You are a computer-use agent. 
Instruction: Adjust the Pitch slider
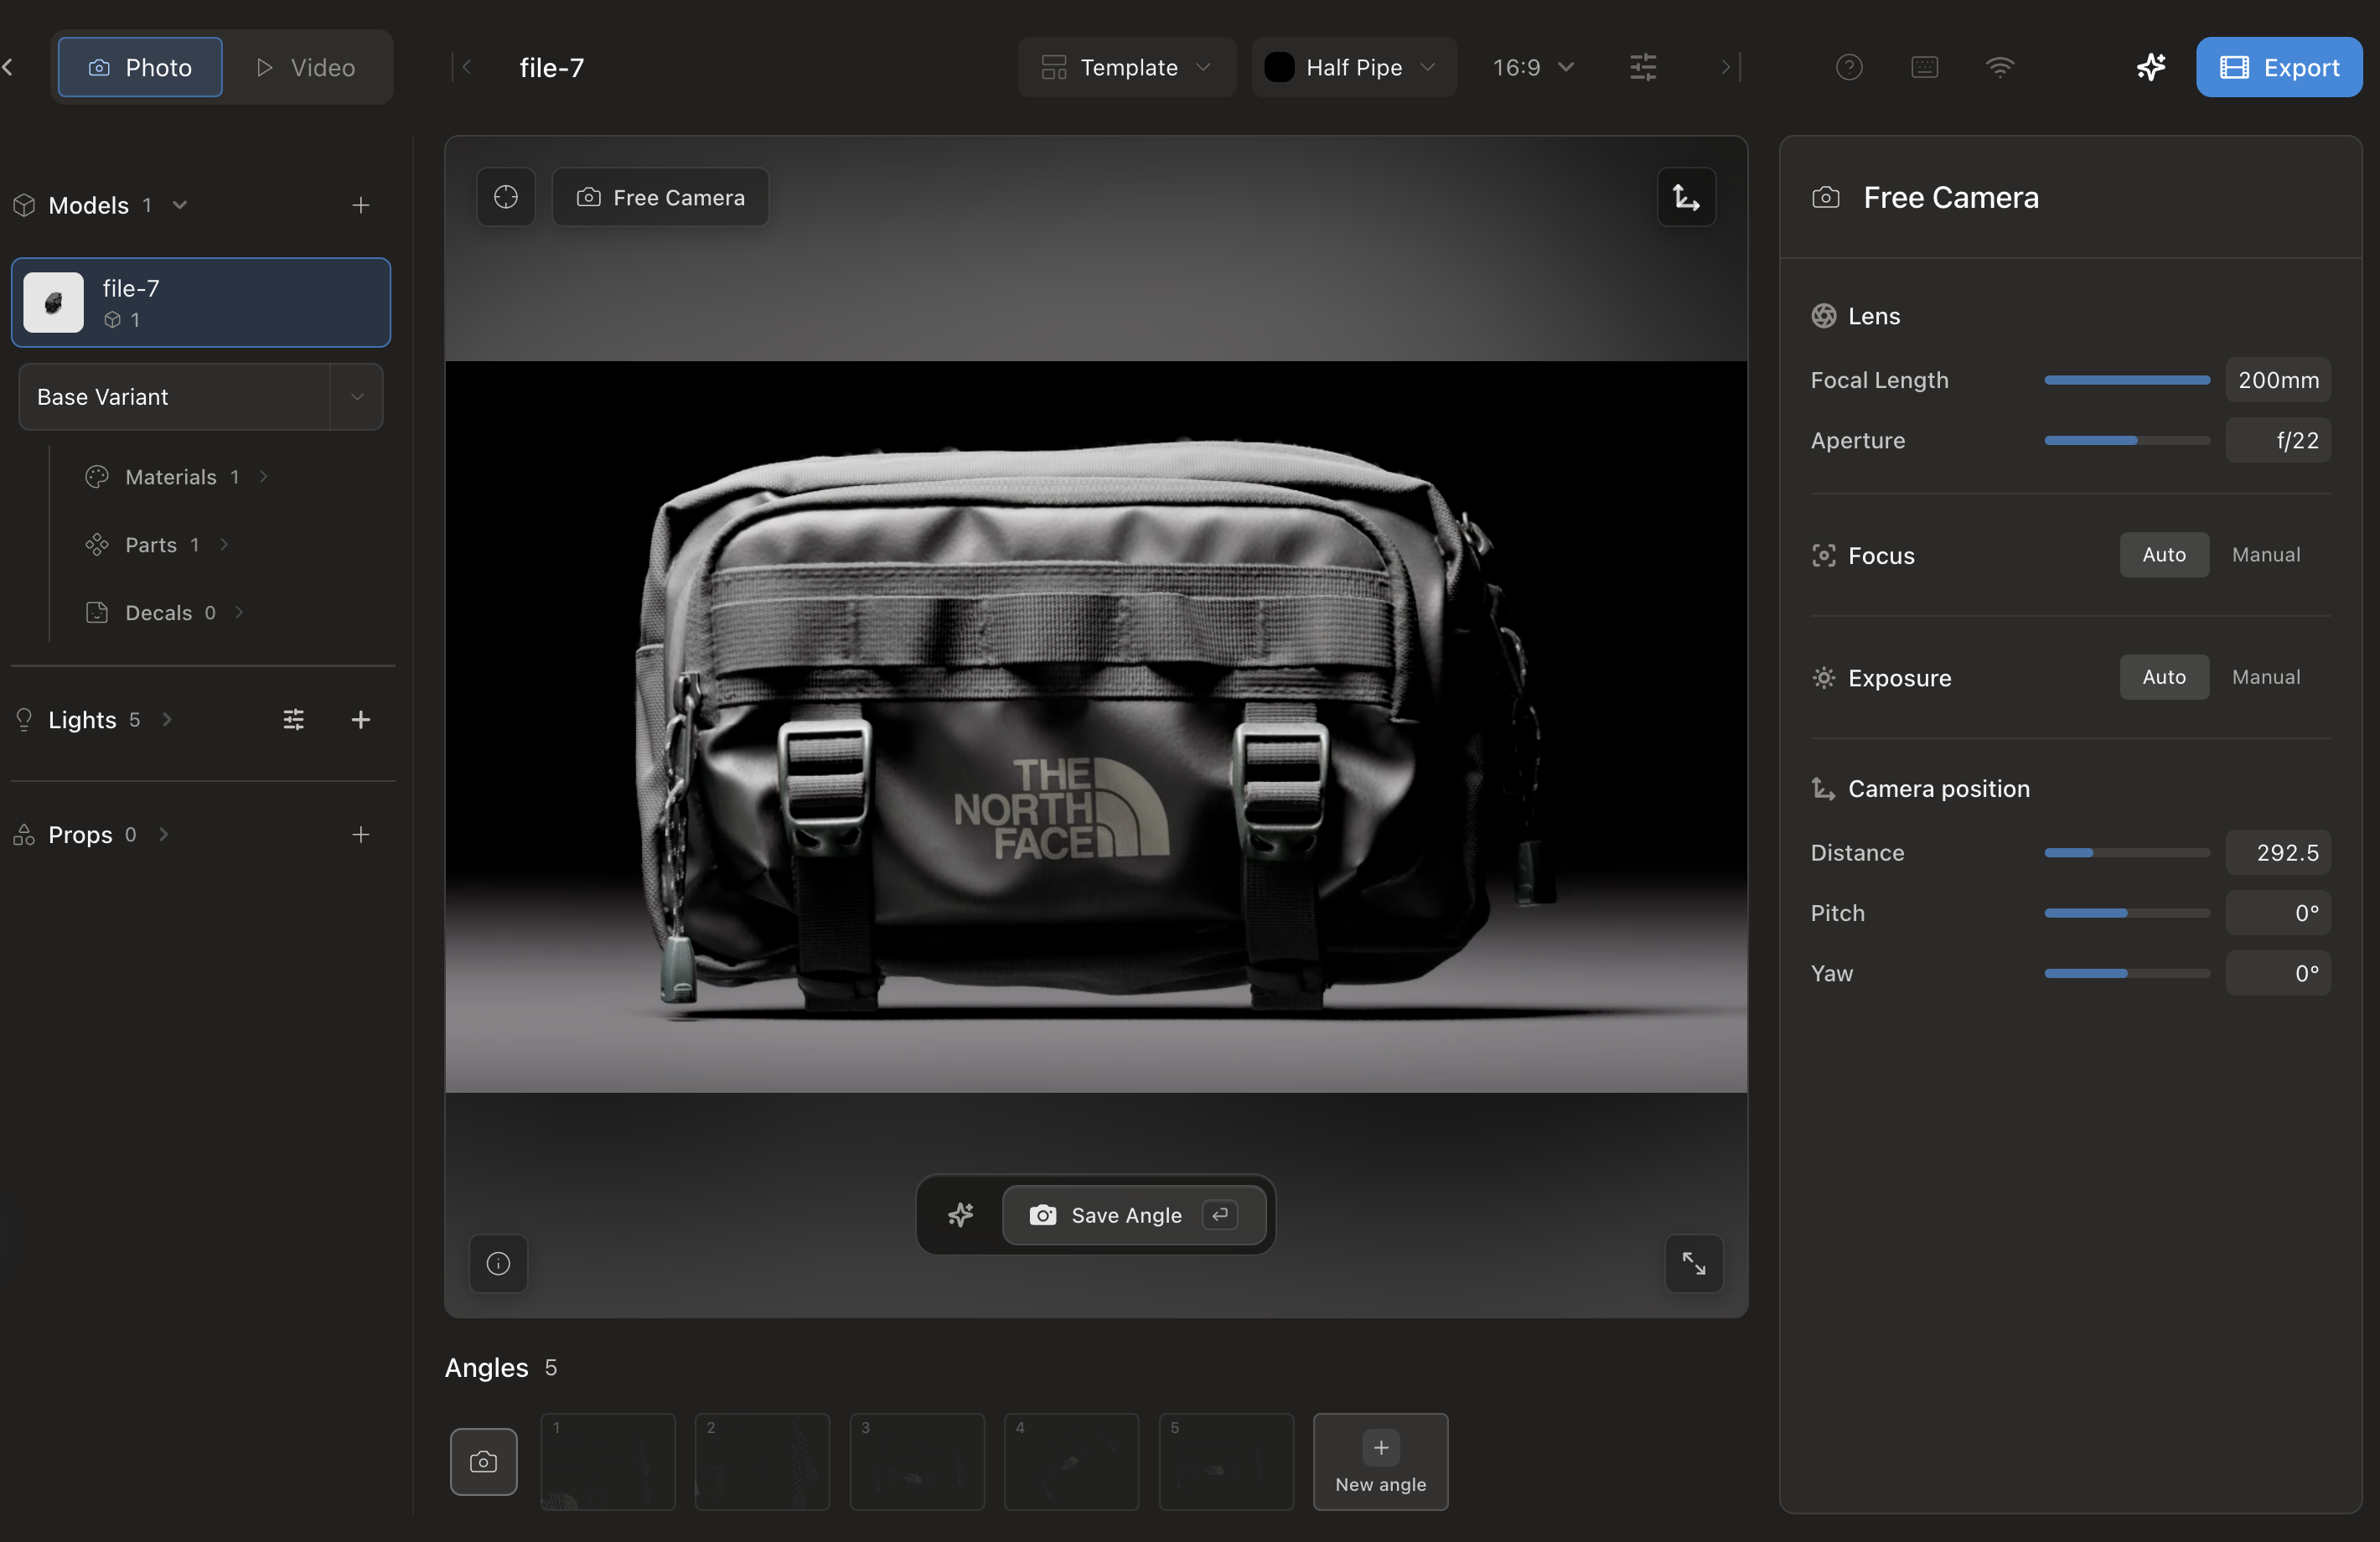2127,913
